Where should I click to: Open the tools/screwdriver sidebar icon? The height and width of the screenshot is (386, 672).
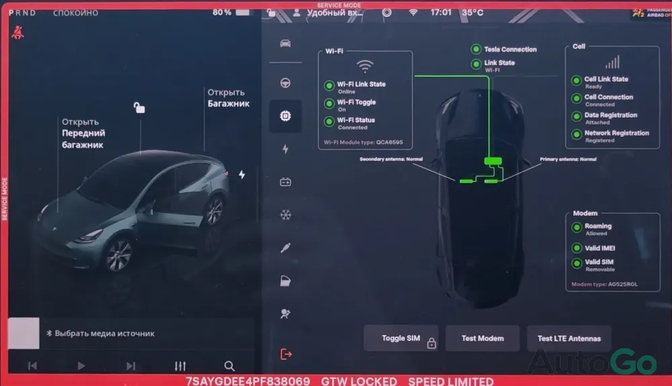point(286,248)
